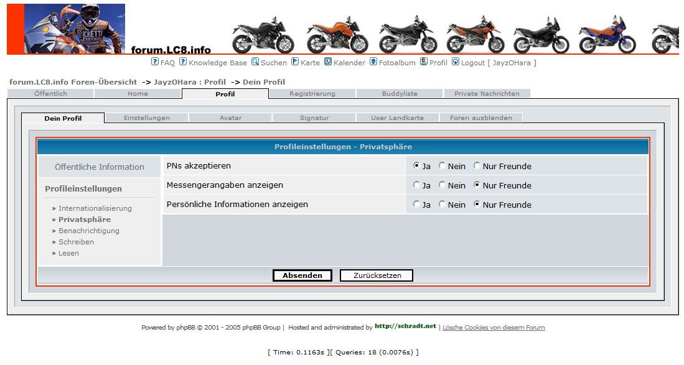Click the Kalender icon
Viewport: 684px width, 365px height.
tap(328, 62)
